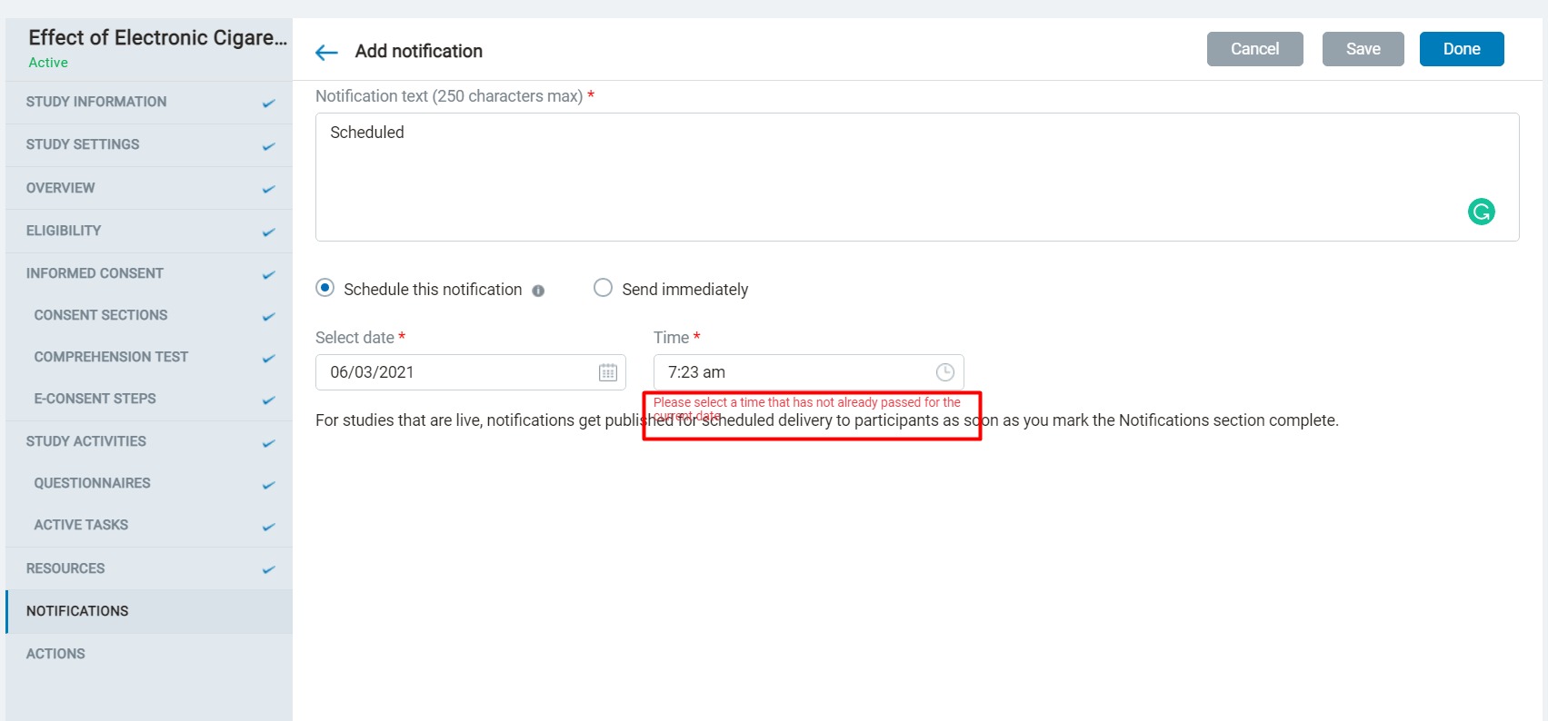
Task: Click the checkmark beside Resources
Action: pyautogui.click(x=268, y=570)
